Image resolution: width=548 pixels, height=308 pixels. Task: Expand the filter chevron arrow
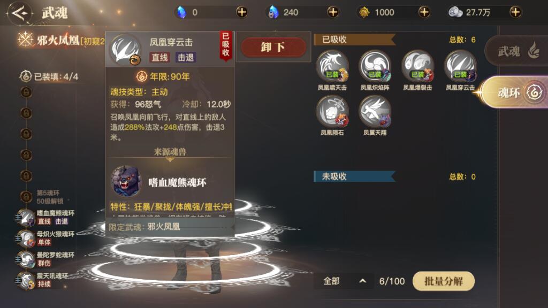coord(363,281)
